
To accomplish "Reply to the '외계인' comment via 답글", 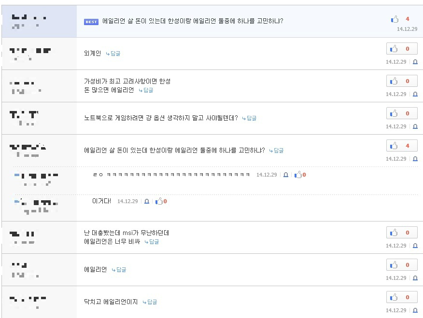I will tap(113, 54).
